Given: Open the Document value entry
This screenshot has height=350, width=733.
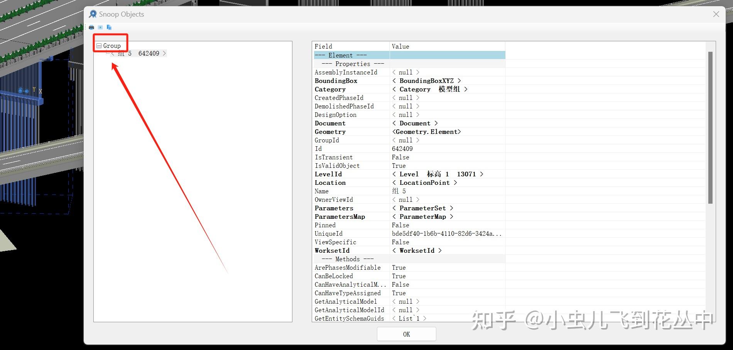Looking at the screenshot, I should 415,123.
